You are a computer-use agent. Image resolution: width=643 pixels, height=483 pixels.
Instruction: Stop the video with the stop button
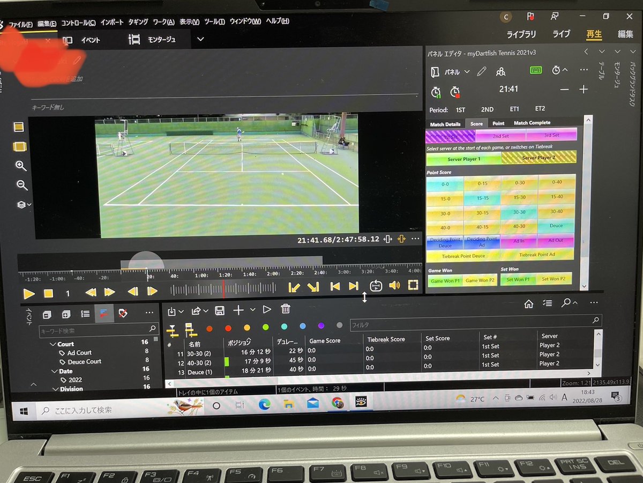[48, 293]
